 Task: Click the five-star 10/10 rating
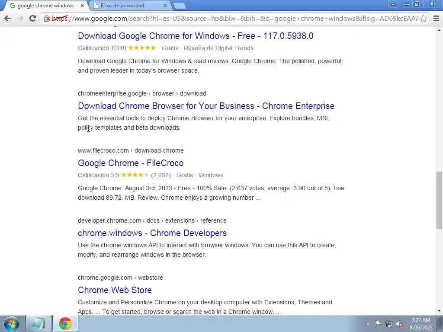[x=142, y=48]
